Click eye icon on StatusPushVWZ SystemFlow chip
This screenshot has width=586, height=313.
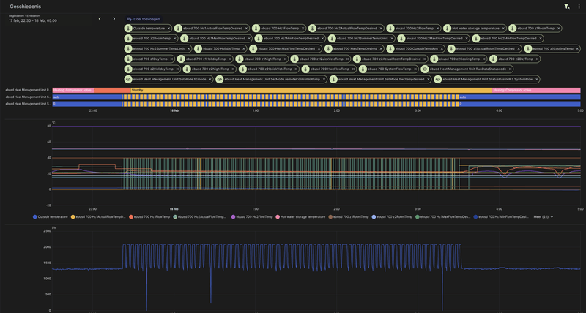pos(437,79)
